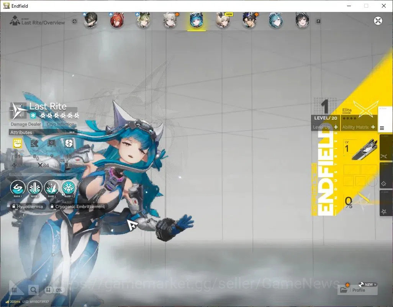The width and height of the screenshot is (393, 307).
Task: Click the Damage Dealer role tag
Action: click(x=26, y=124)
